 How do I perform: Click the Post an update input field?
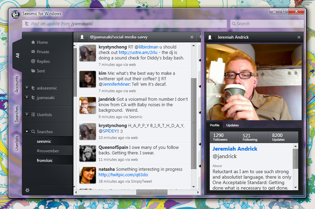click(x=125, y=24)
